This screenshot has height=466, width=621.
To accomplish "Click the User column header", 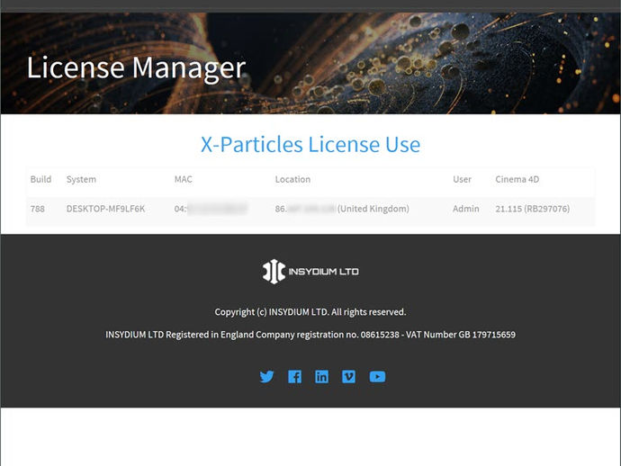I will point(463,179).
